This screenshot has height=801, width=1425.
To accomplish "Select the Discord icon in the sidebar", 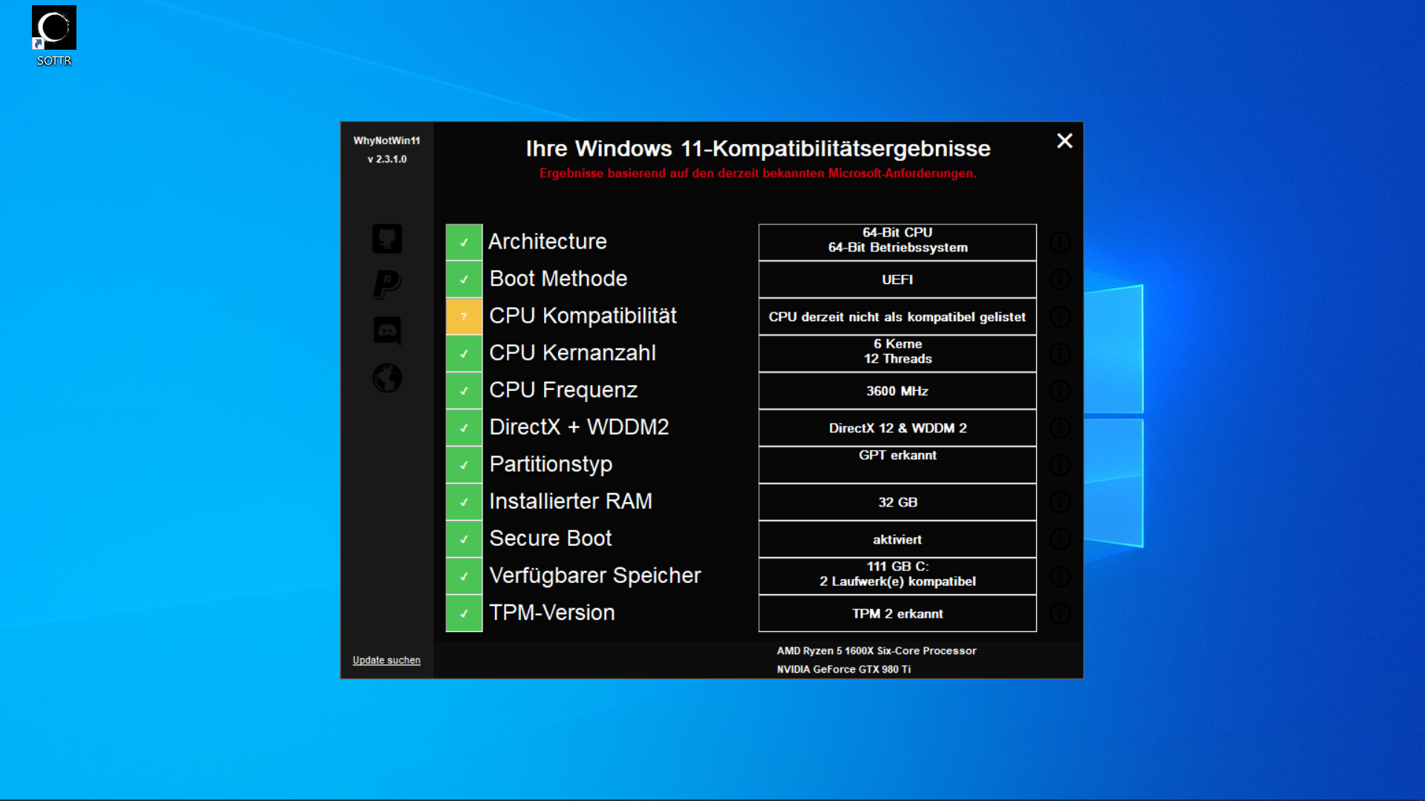I will pos(387,332).
